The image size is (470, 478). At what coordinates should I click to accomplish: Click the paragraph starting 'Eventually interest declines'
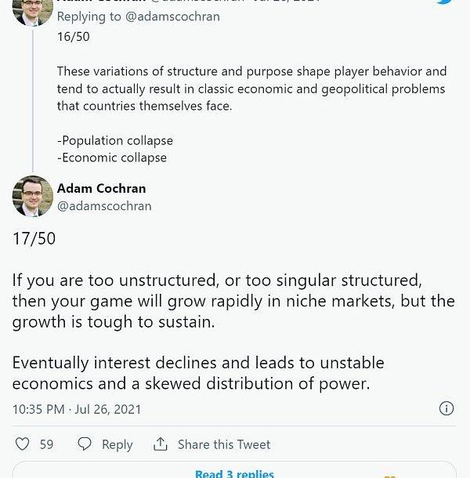click(x=198, y=373)
